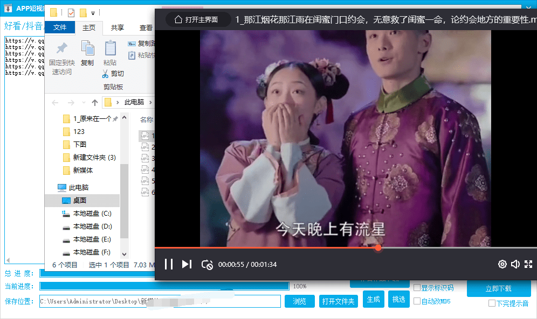Viewport: 537px width, 319px height.
Task: Toggle the loop playback mode icon
Action: click(207, 264)
